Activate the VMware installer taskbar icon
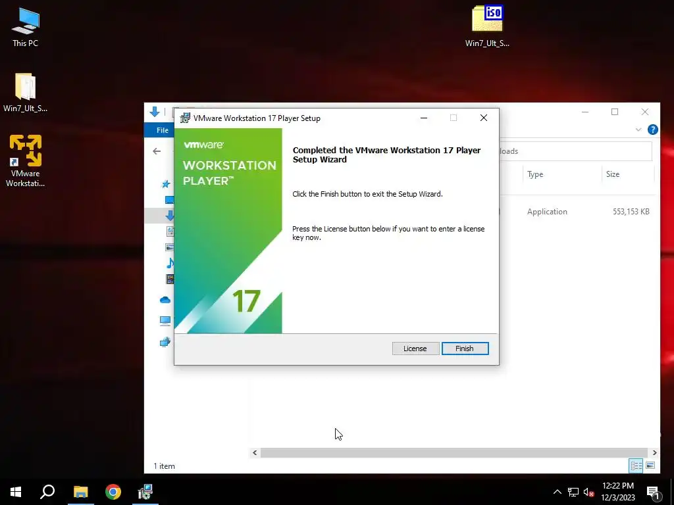The image size is (674, 505). point(145,492)
